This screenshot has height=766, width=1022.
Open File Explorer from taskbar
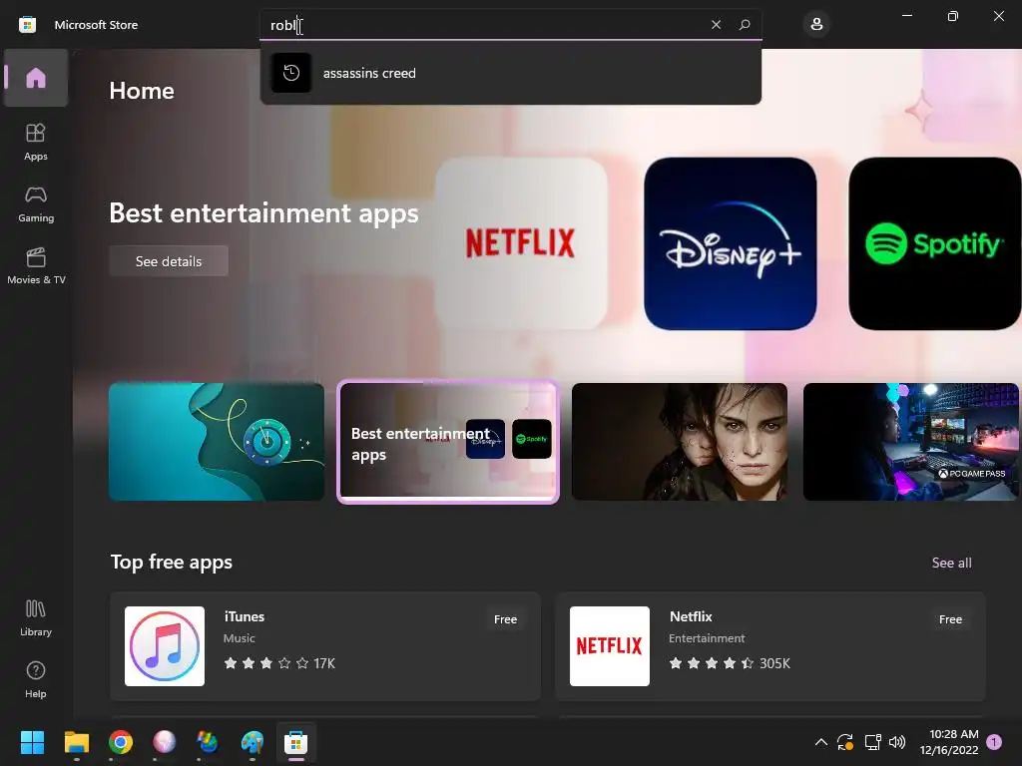(76, 742)
